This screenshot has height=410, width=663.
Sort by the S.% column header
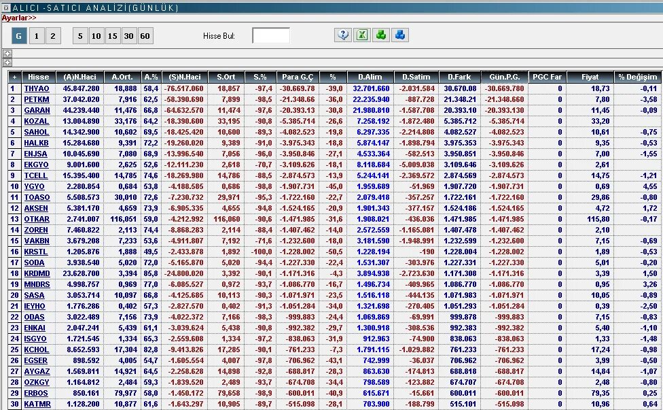[x=260, y=77]
